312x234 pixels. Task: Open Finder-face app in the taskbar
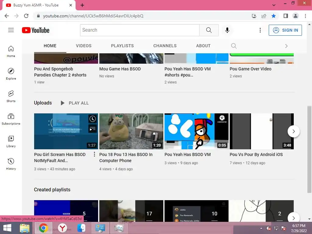(x=81, y=228)
